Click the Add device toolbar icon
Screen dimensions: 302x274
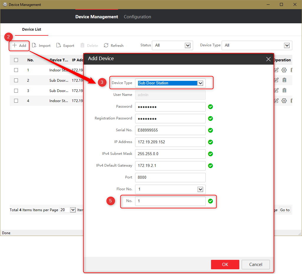[x=14, y=45]
